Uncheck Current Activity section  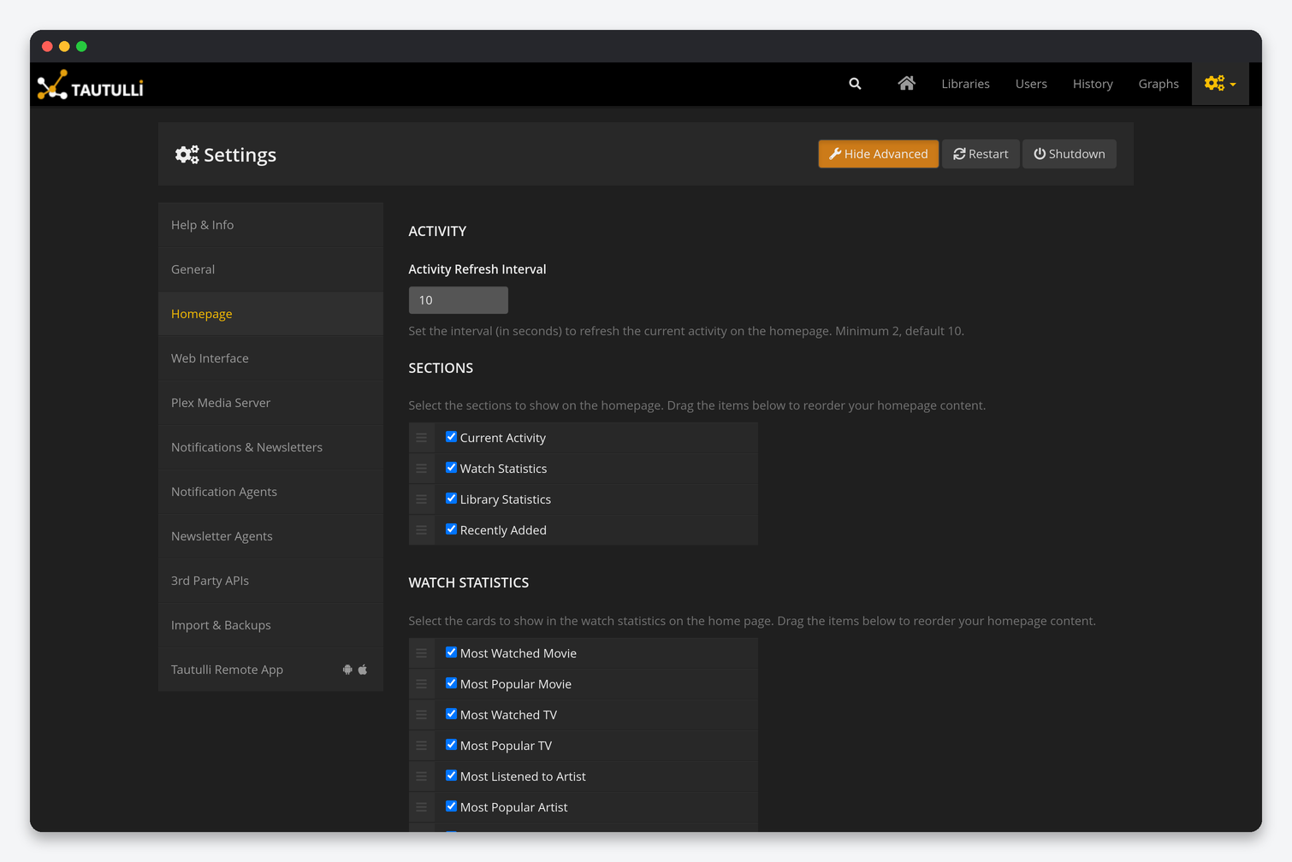(451, 437)
